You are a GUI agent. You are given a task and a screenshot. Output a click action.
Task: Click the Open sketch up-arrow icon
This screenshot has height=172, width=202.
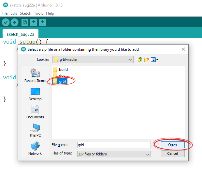(x=34, y=22)
